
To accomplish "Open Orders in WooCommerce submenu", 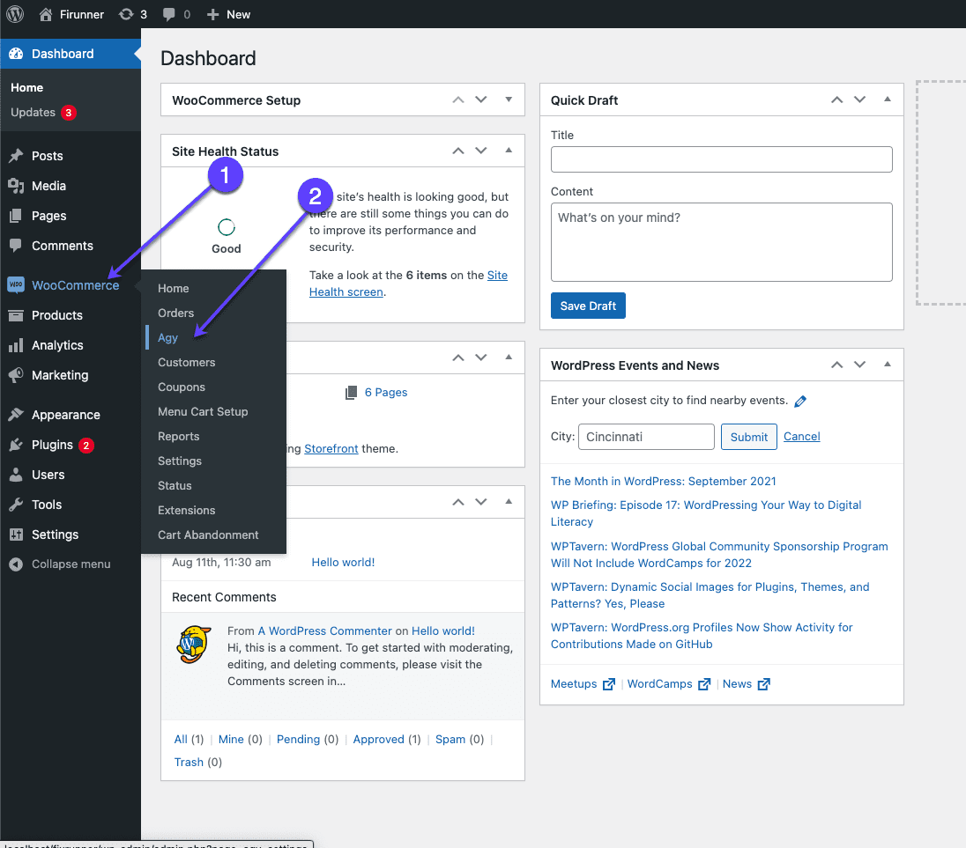I will [x=175, y=313].
